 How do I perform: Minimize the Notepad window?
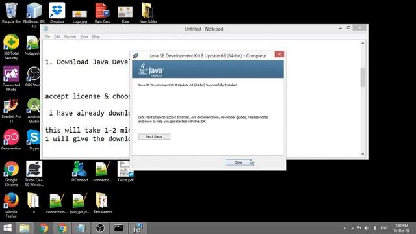pyautogui.click(x=341, y=28)
